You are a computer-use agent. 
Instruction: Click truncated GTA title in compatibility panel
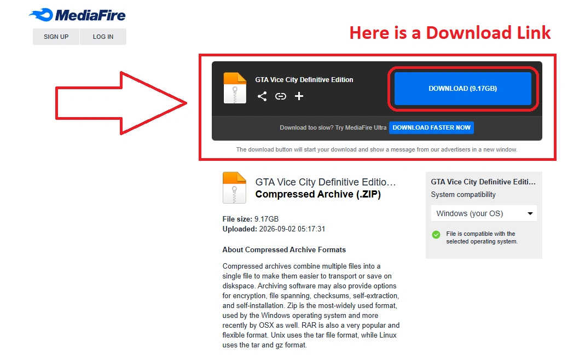[x=483, y=182]
